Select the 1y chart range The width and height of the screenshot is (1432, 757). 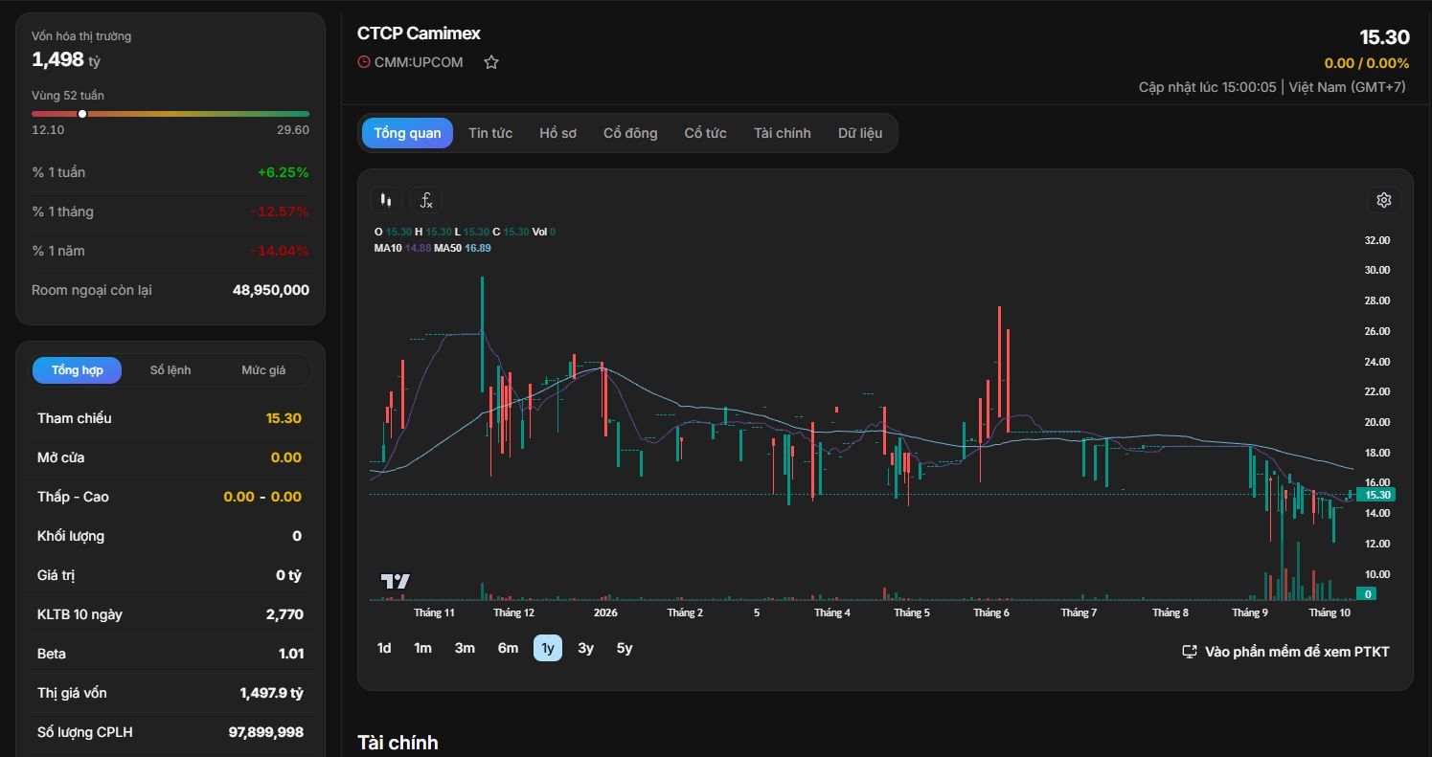[548, 648]
